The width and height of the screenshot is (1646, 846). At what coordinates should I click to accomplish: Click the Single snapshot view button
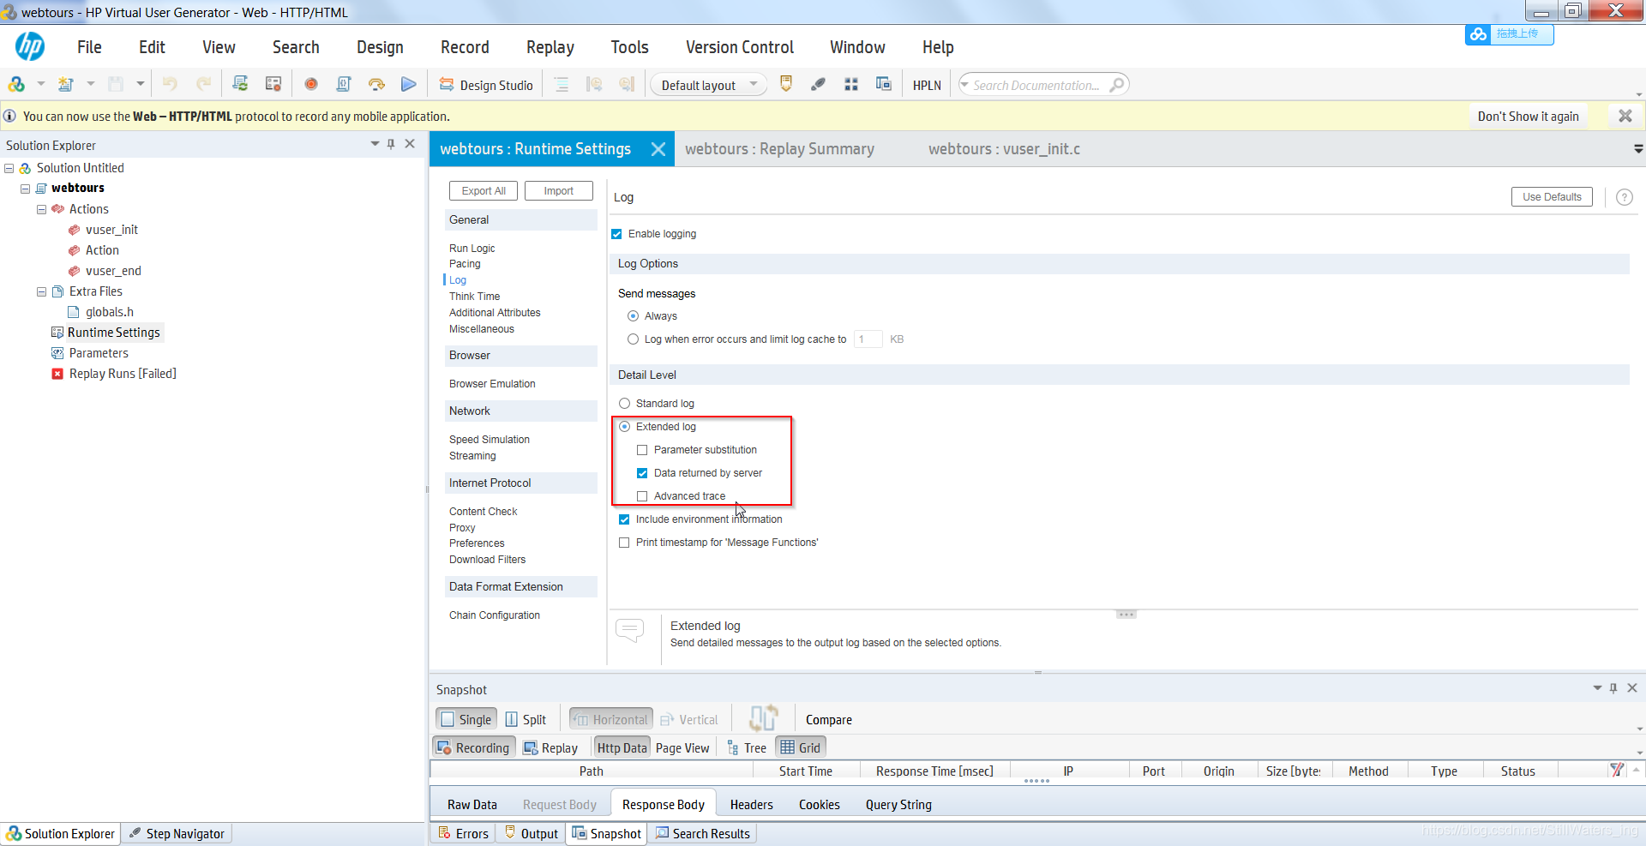[x=466, y=719]
